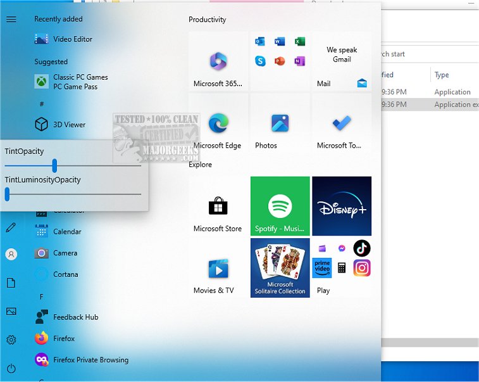
Task: Open the Disney+ tile
Action: coord(342,207)
